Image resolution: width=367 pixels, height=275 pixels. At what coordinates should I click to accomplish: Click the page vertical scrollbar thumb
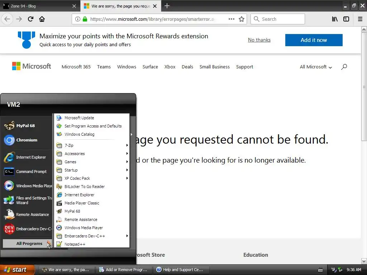[x=364, y=87]
